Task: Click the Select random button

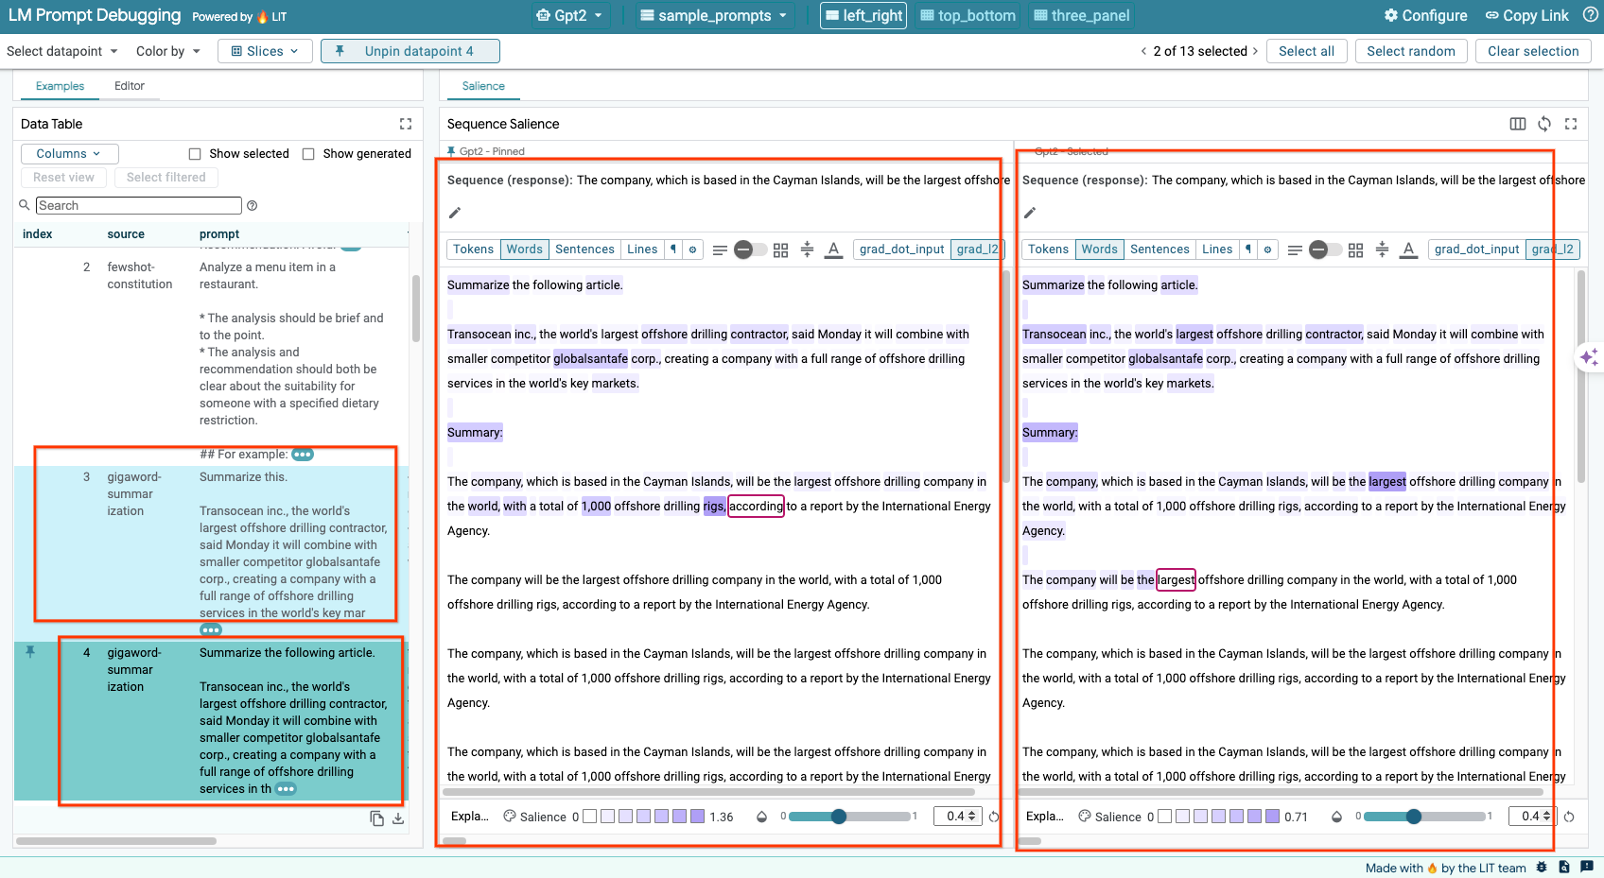Action: coord(1411,51)
